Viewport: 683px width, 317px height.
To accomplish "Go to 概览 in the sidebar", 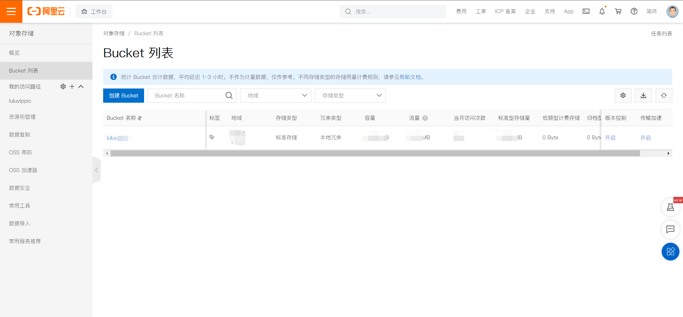I will point(14,53).
